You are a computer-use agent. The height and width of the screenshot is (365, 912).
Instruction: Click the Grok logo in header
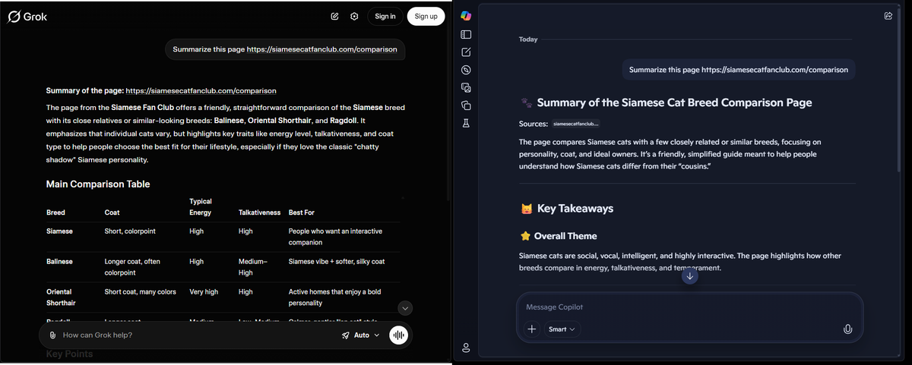[27, 17]
